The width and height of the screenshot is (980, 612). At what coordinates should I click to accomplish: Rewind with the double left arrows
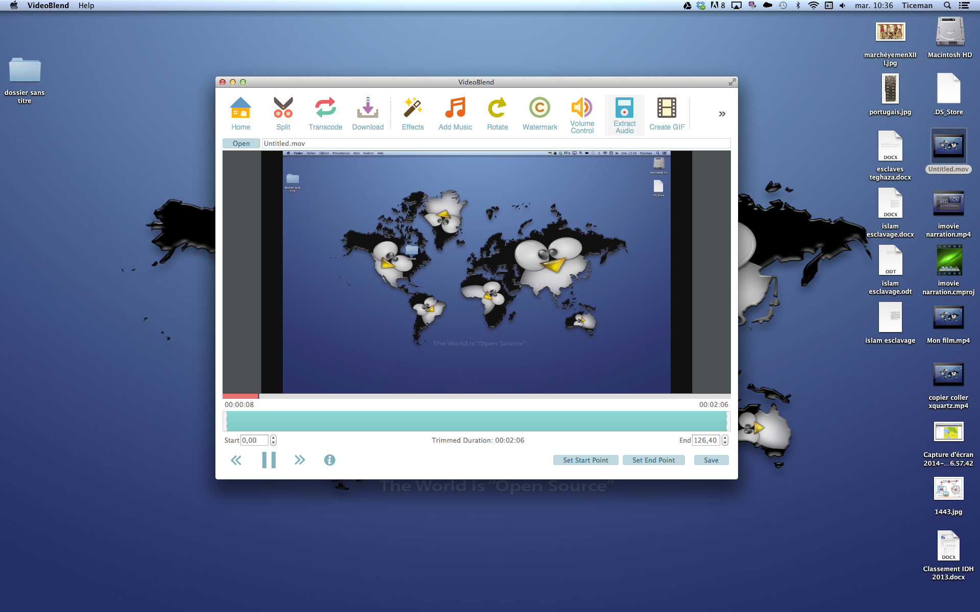click(236, 461)
